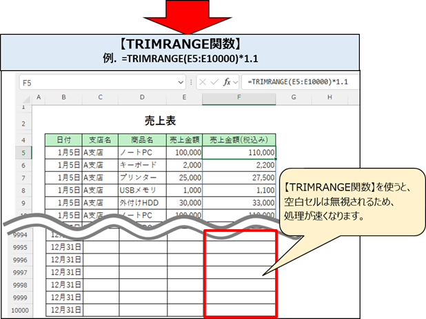426x319 pixels.
Task: Select row 5 header
Action: click(23, 153)
